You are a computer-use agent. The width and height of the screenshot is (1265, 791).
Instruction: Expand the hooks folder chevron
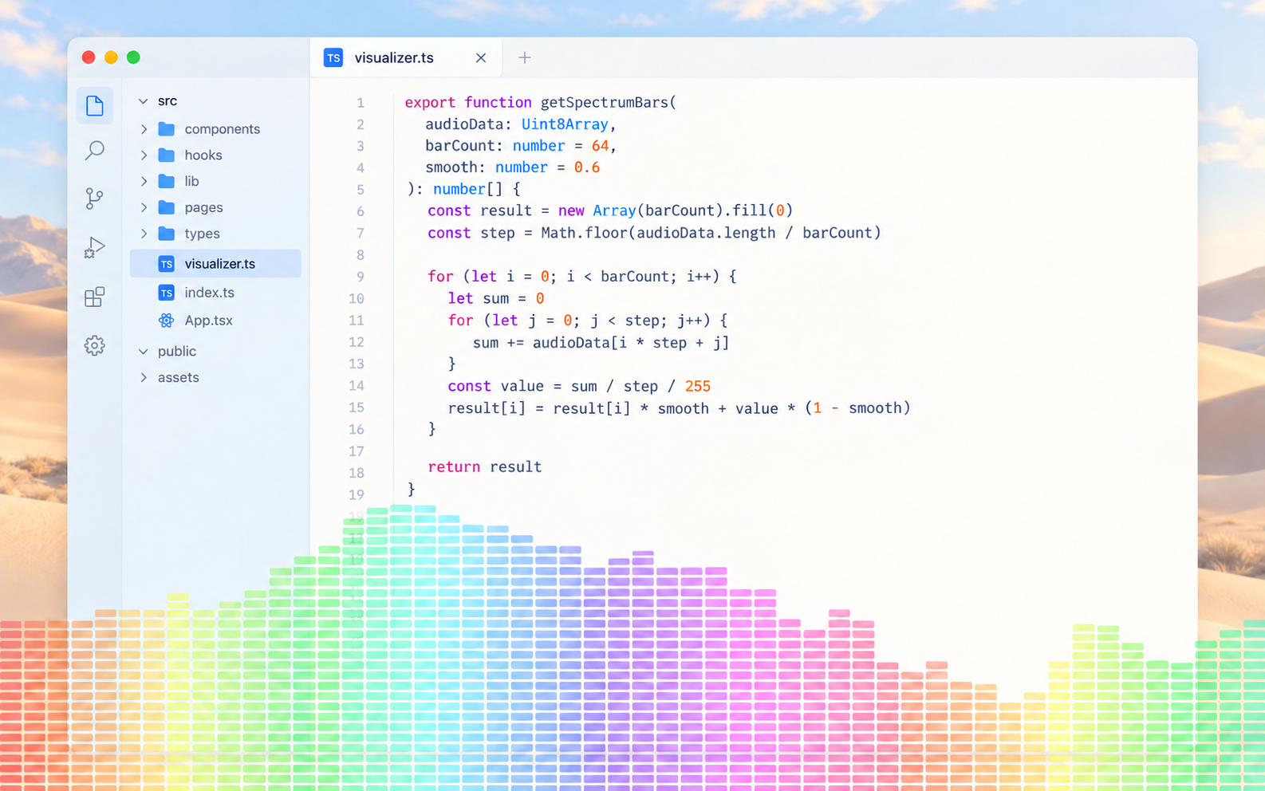144,155
